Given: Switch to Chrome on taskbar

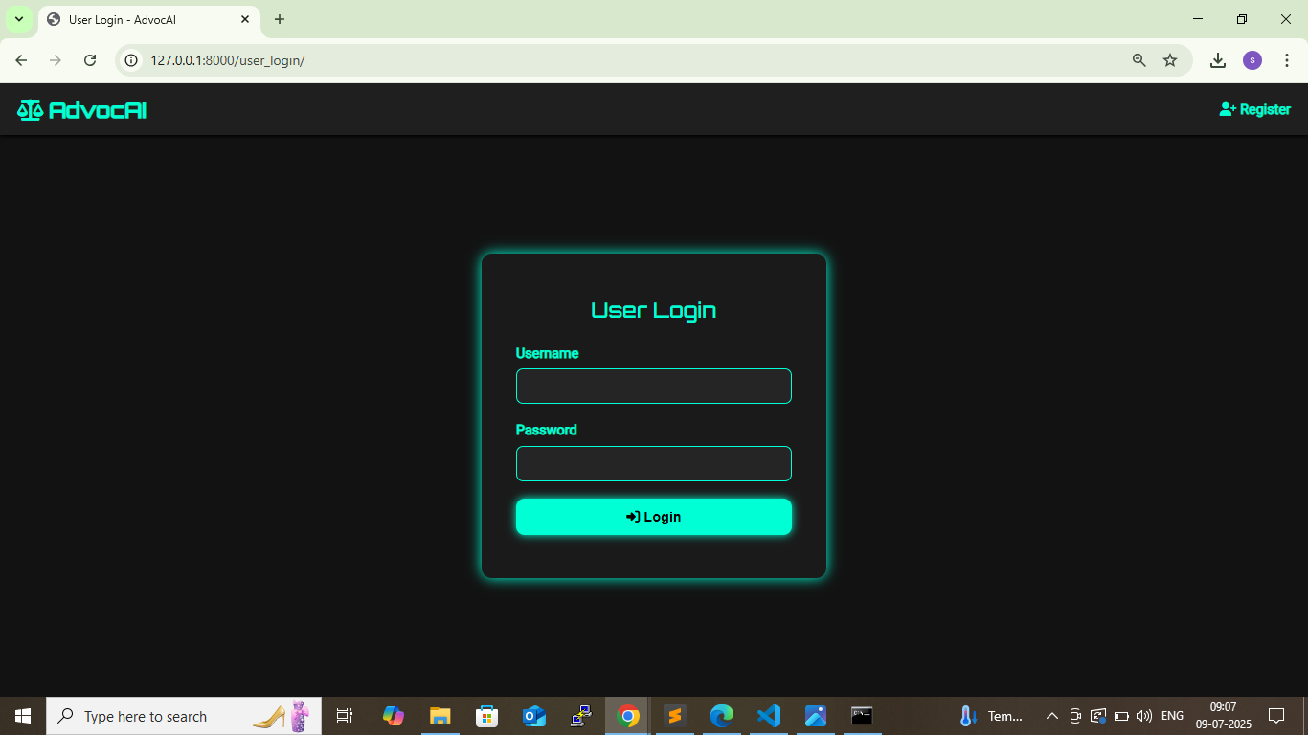Looking at the screenshot, I should (x=627, y=716).
